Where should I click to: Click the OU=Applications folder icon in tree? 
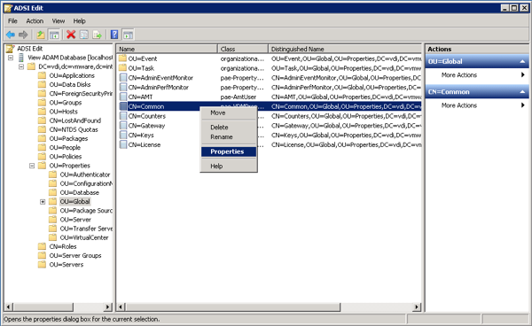(42, 75)
